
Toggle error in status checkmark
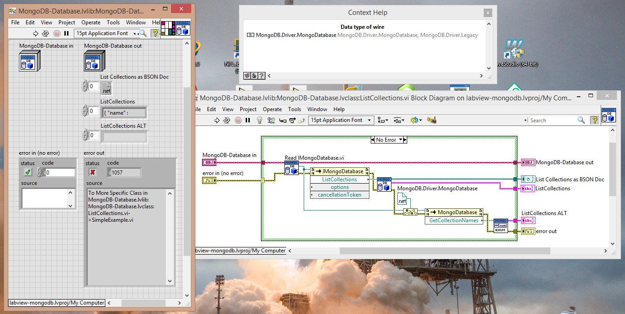coord(28,172)
